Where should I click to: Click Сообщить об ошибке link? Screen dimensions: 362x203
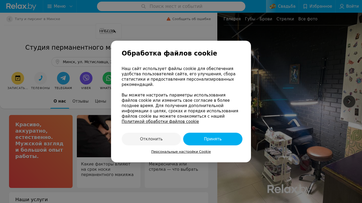pyautogui.click(x=189, y=19)
